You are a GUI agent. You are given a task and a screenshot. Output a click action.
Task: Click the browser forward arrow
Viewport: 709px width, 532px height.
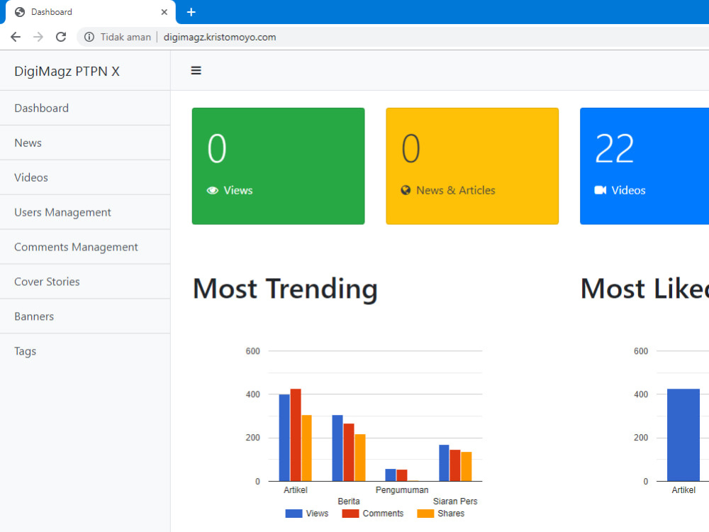click(38, 37)
